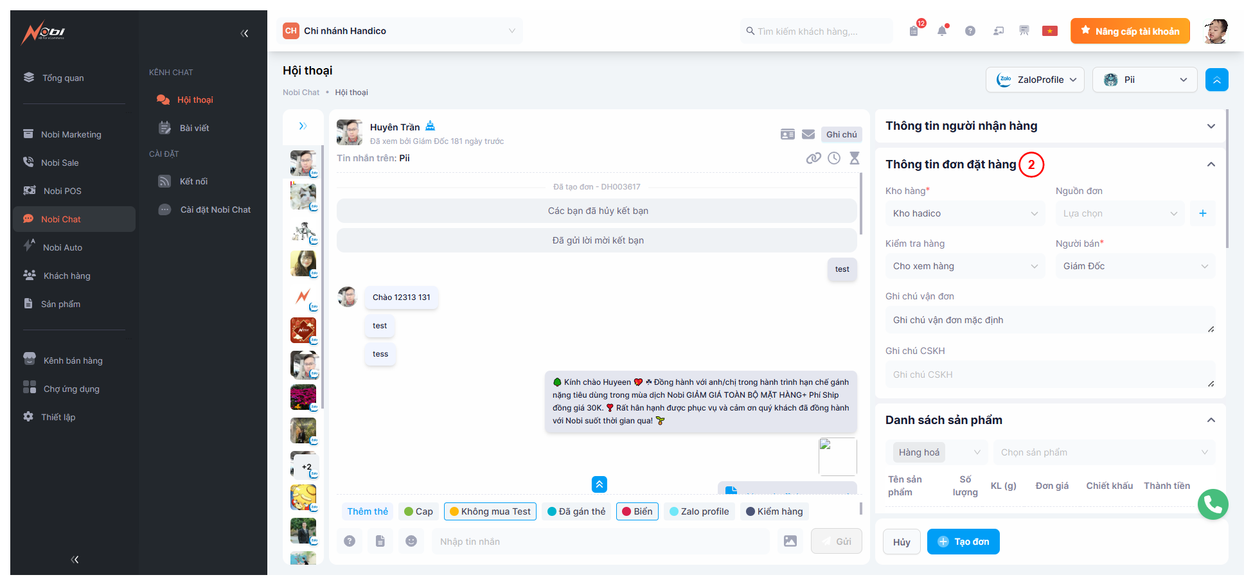Open the Kho hàng dropdown
1253x584 pixels.
pos(964,213)
